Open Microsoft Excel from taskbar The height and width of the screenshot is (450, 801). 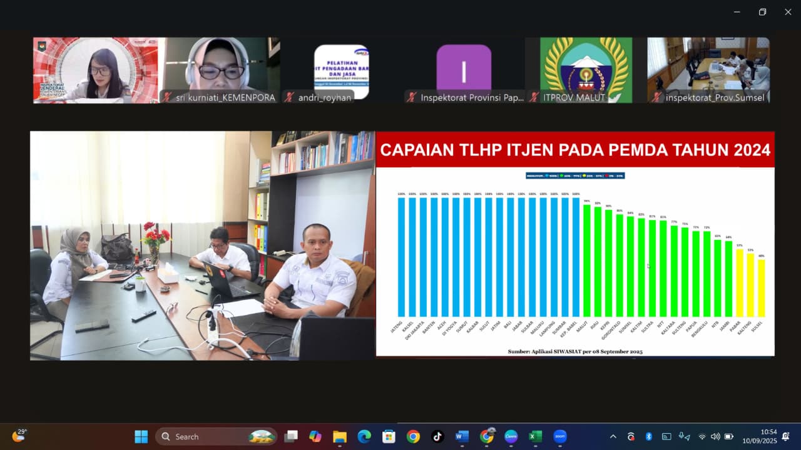point(535,436)
